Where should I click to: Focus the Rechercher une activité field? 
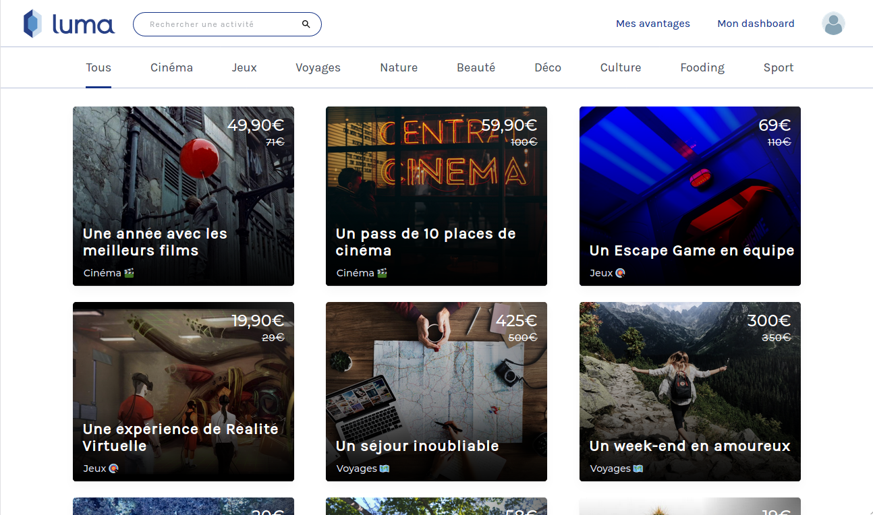[x=227, y=24]
